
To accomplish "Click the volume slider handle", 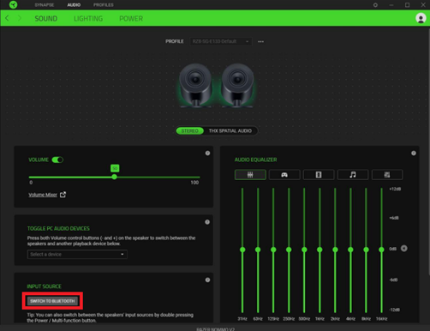I will point(115,177).
